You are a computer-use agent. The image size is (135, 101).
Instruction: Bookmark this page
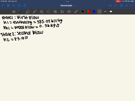(19, 6)
